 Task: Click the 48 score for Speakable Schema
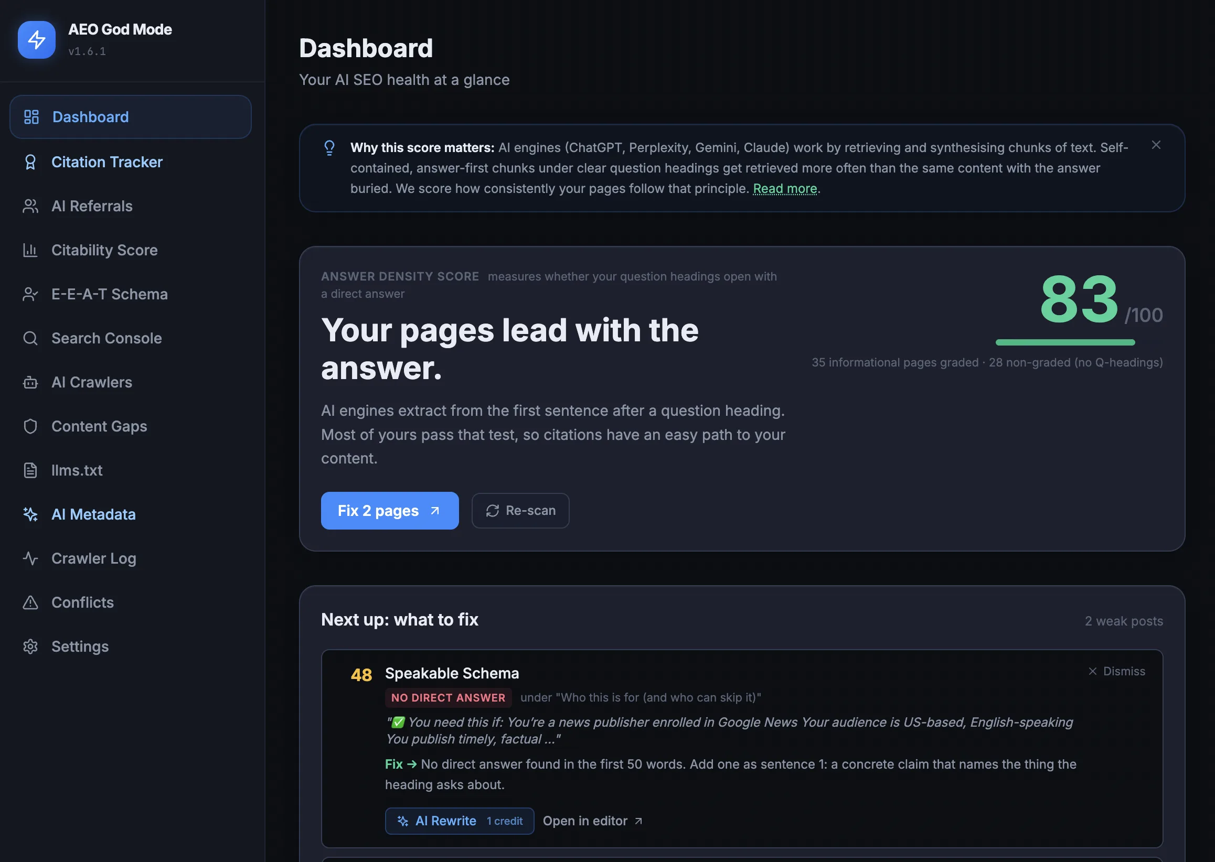pos(361,675)
